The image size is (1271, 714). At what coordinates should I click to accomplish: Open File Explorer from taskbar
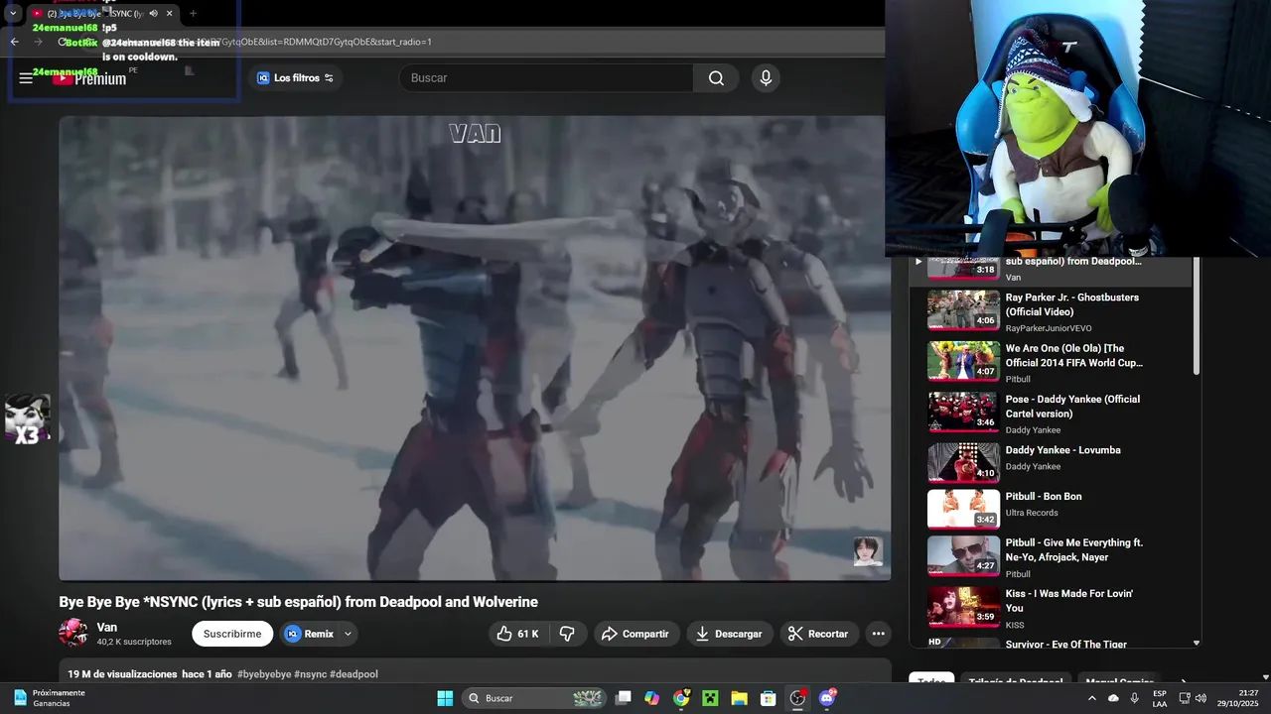coord(739,698)
